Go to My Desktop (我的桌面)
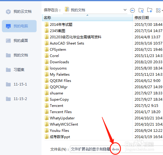Image resolution: width=163 pixels, height=155 pixels. point(17,41)
